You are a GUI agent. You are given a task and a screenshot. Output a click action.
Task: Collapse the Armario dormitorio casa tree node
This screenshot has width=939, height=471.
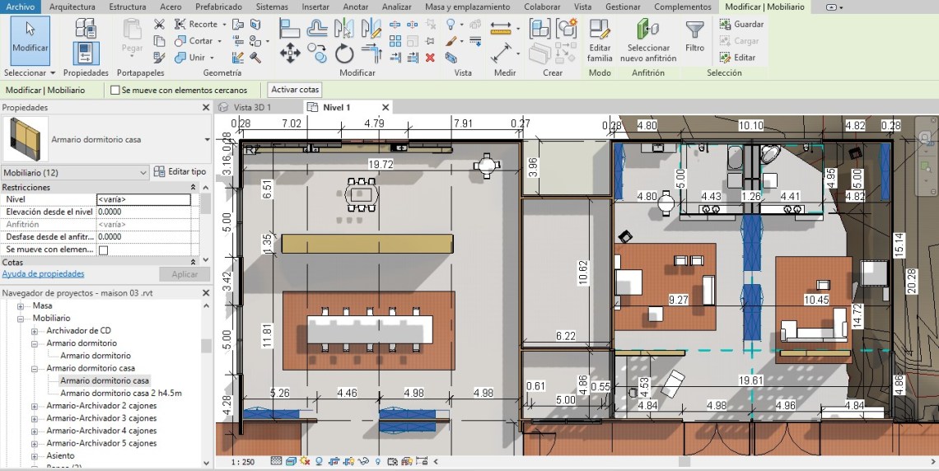click(x=35, y=368)
